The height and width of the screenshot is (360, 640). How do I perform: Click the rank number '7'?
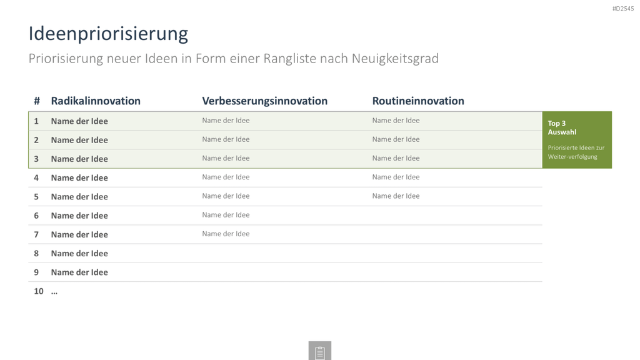(x=36, y=235)
